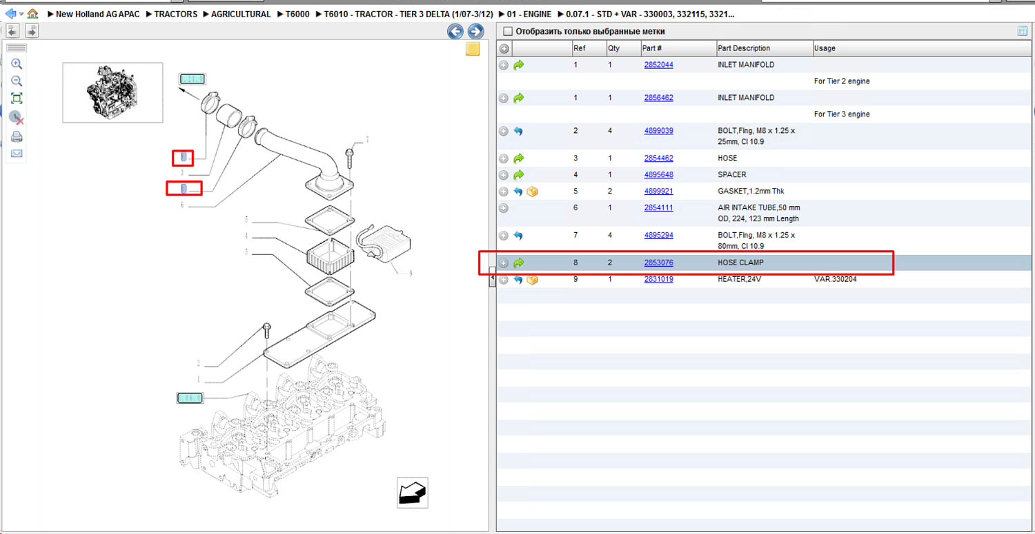Click the blue arrow for part 4899039
The height and width of the screenshot is (534, 1035).
(518, 131)
